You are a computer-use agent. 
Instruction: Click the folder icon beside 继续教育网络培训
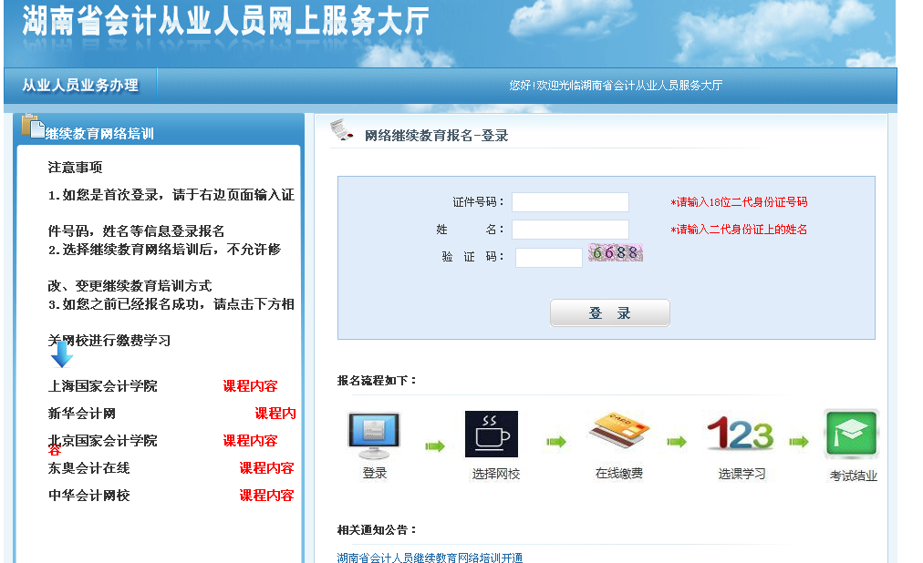point(32,126)
